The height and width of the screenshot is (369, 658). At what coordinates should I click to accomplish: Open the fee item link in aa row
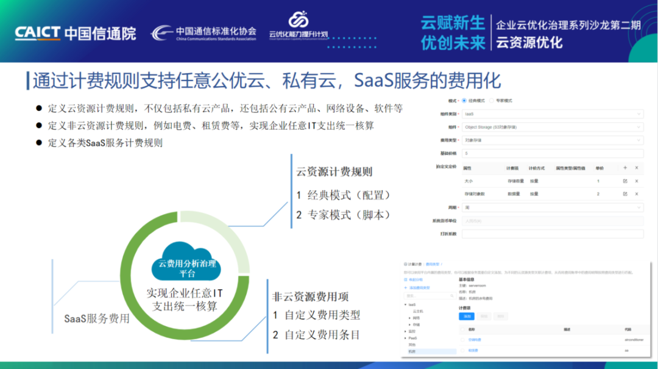473,351
